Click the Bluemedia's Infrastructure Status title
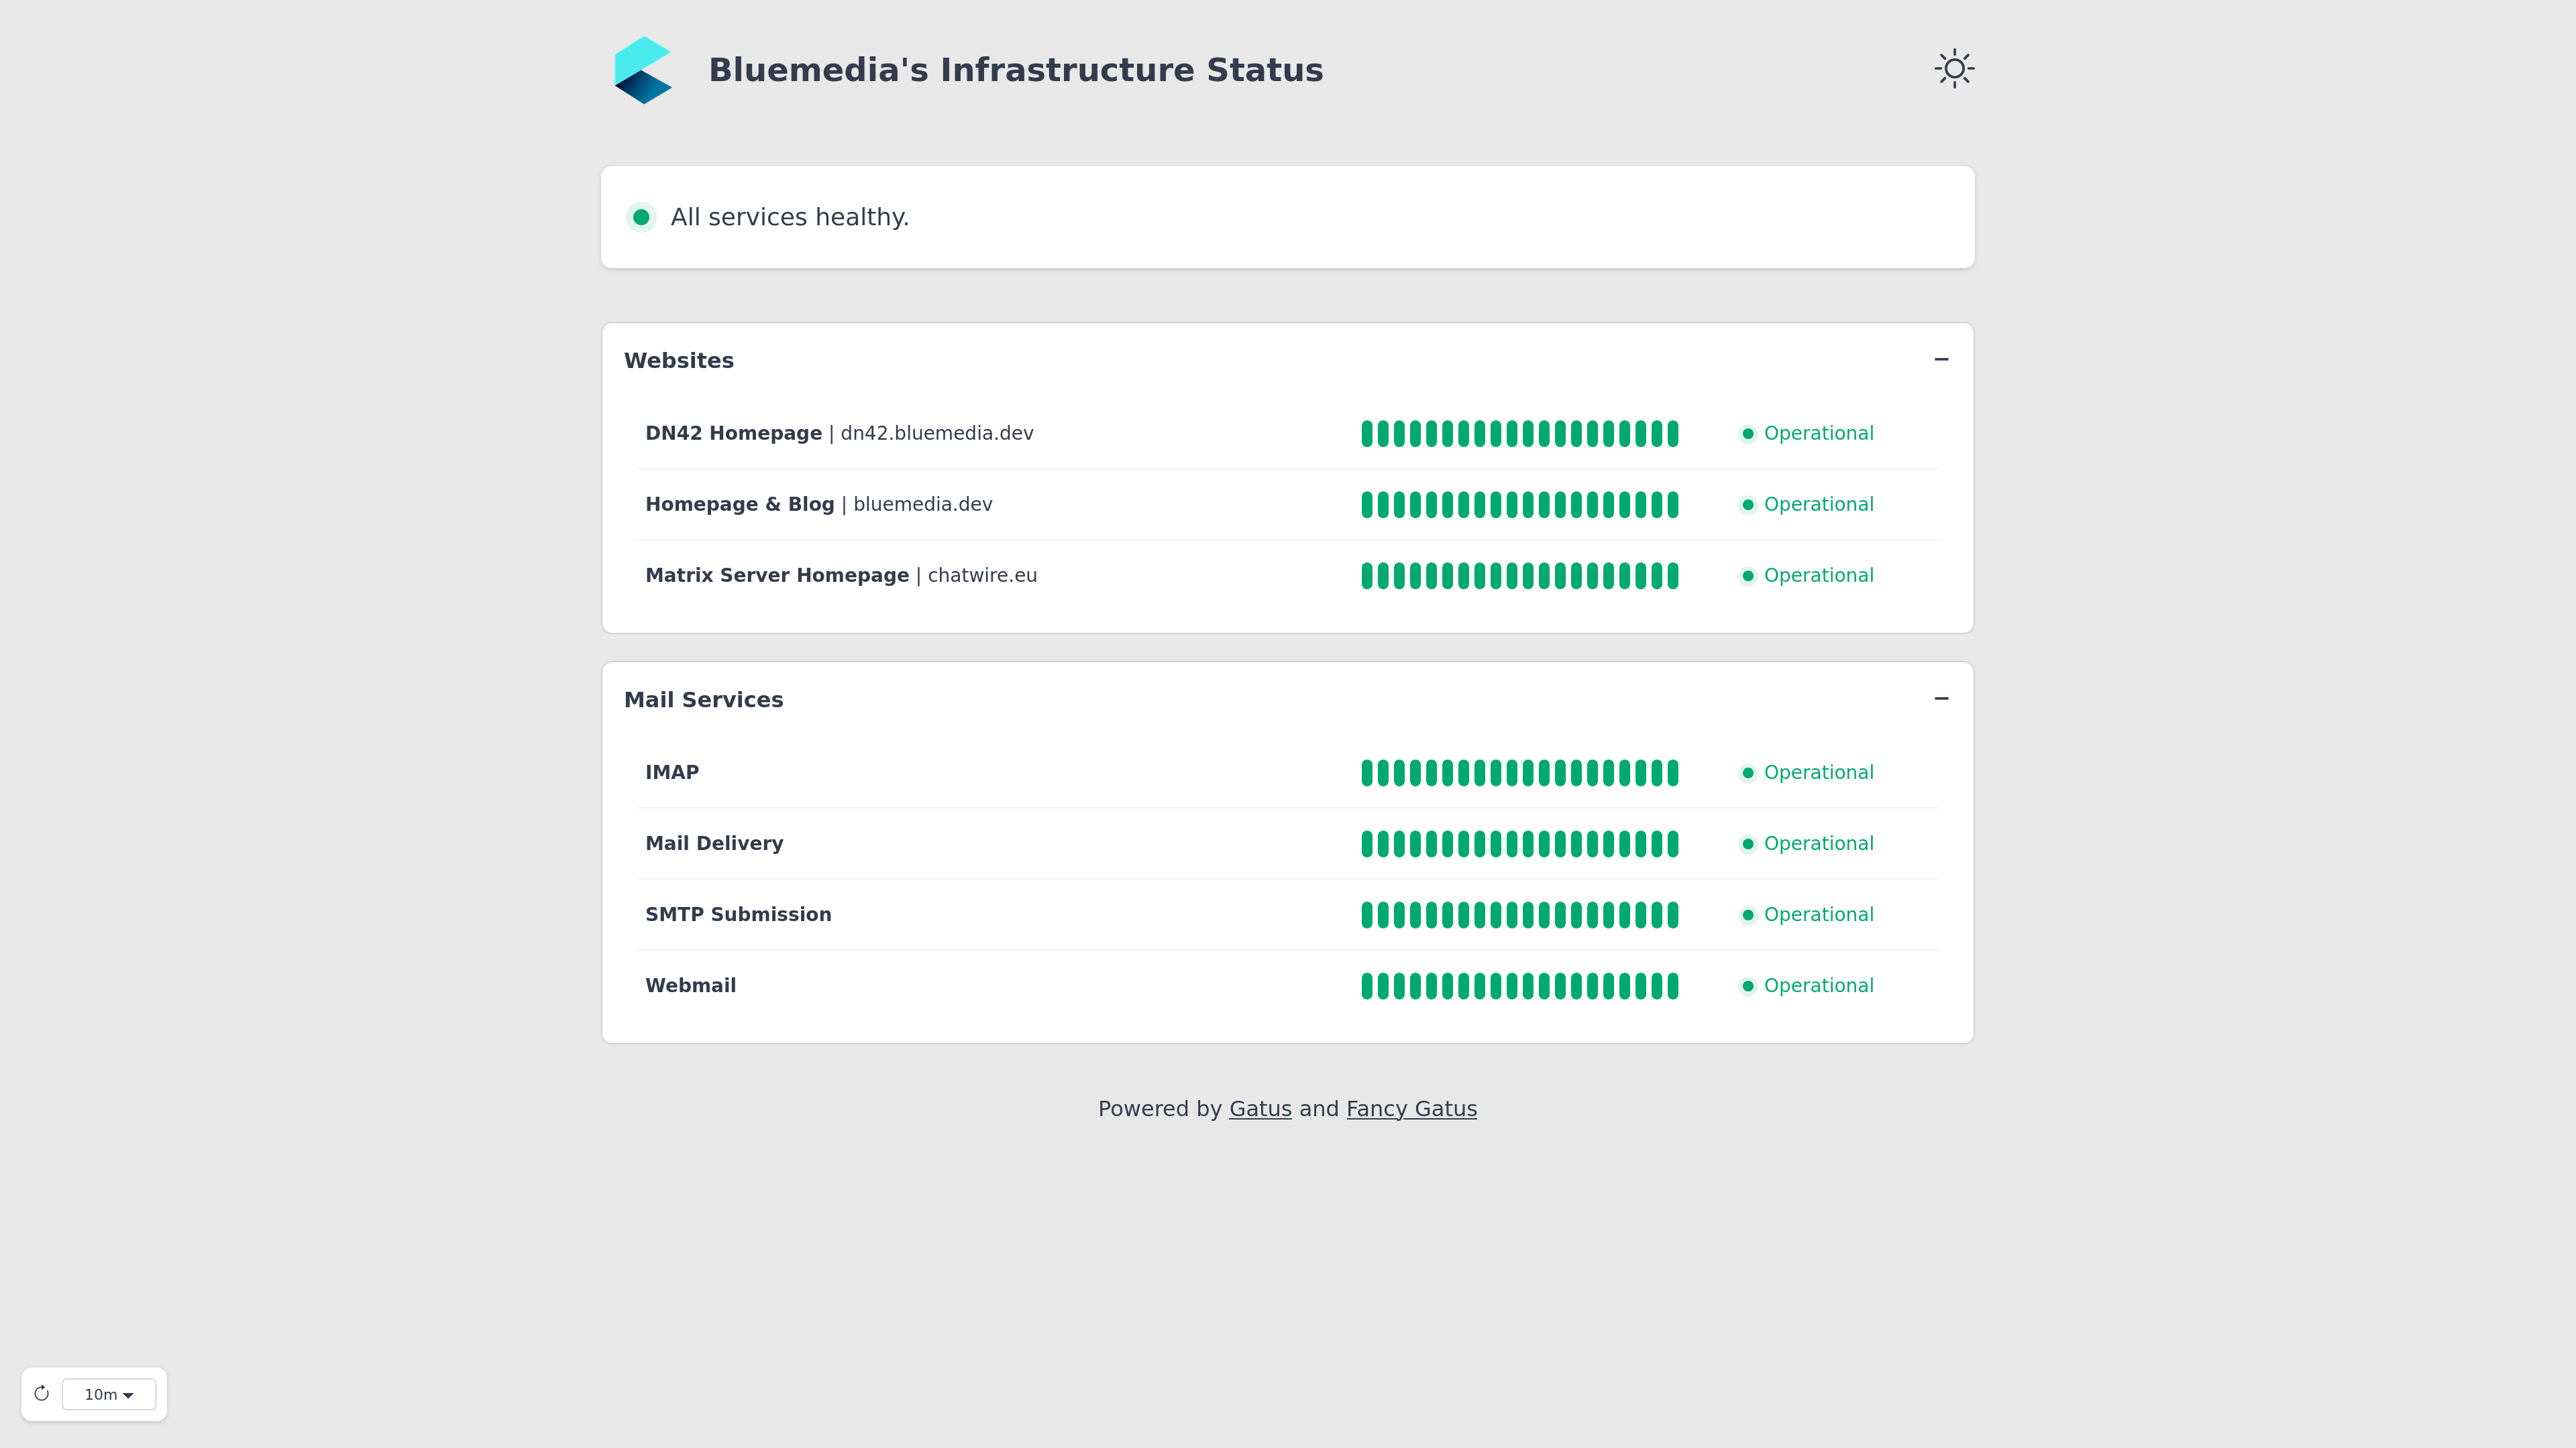The image size is (2576, 1448). click(1015, 70)
